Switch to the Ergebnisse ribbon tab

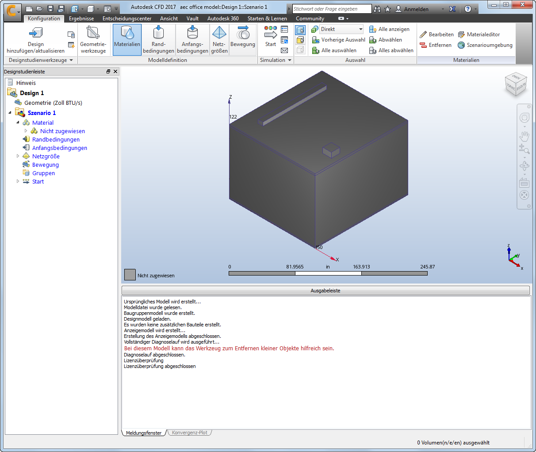coord(81,19)
